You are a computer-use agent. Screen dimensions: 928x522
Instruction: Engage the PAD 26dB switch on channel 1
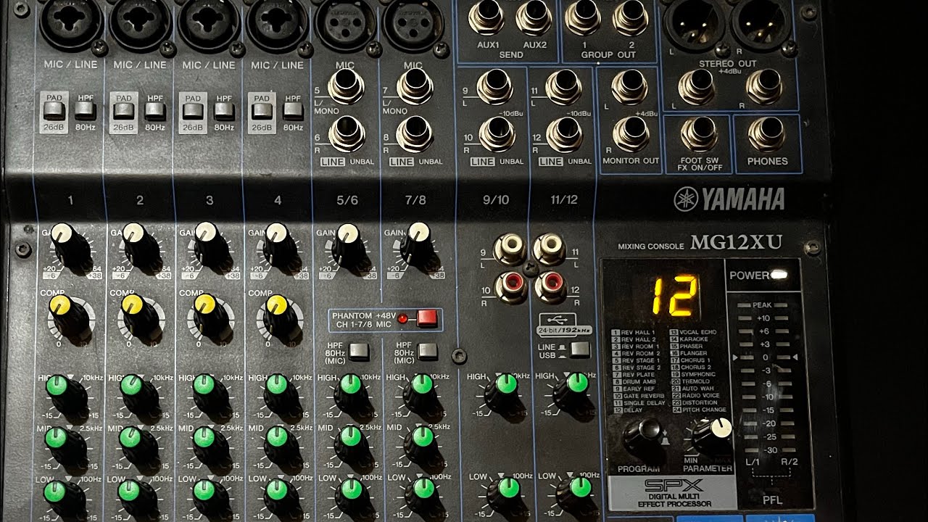pyautogui.click(x=54, y=112)
